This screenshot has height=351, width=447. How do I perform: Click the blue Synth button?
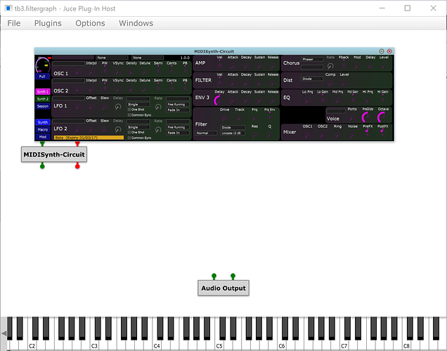[x=43, y=122]
